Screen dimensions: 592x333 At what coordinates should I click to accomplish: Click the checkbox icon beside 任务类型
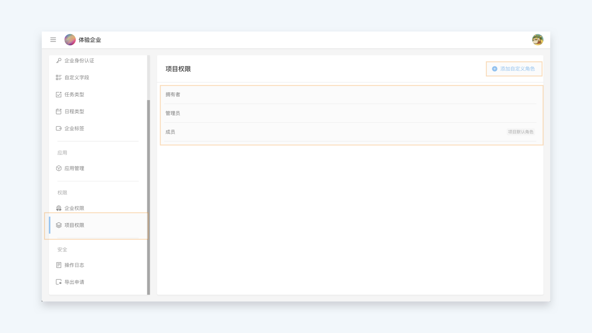59,94
